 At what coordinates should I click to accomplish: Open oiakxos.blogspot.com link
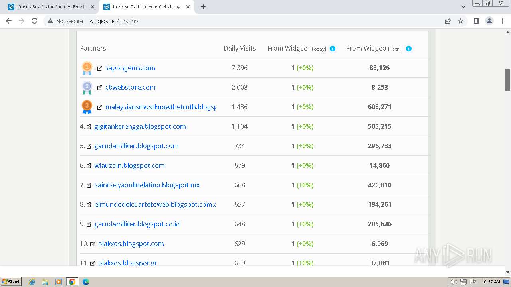click(131, 244)
